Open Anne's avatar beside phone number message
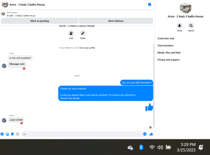Screen dimensions: 210x155 tap(4, 120)
